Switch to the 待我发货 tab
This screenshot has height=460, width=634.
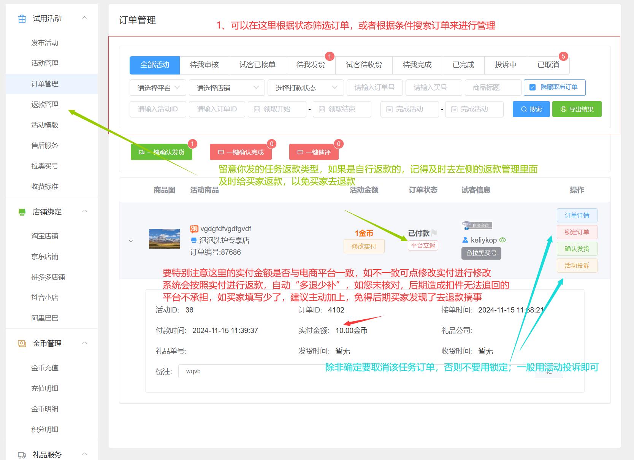[x=311, y=65]
